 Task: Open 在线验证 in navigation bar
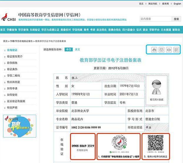pos(35,30)
